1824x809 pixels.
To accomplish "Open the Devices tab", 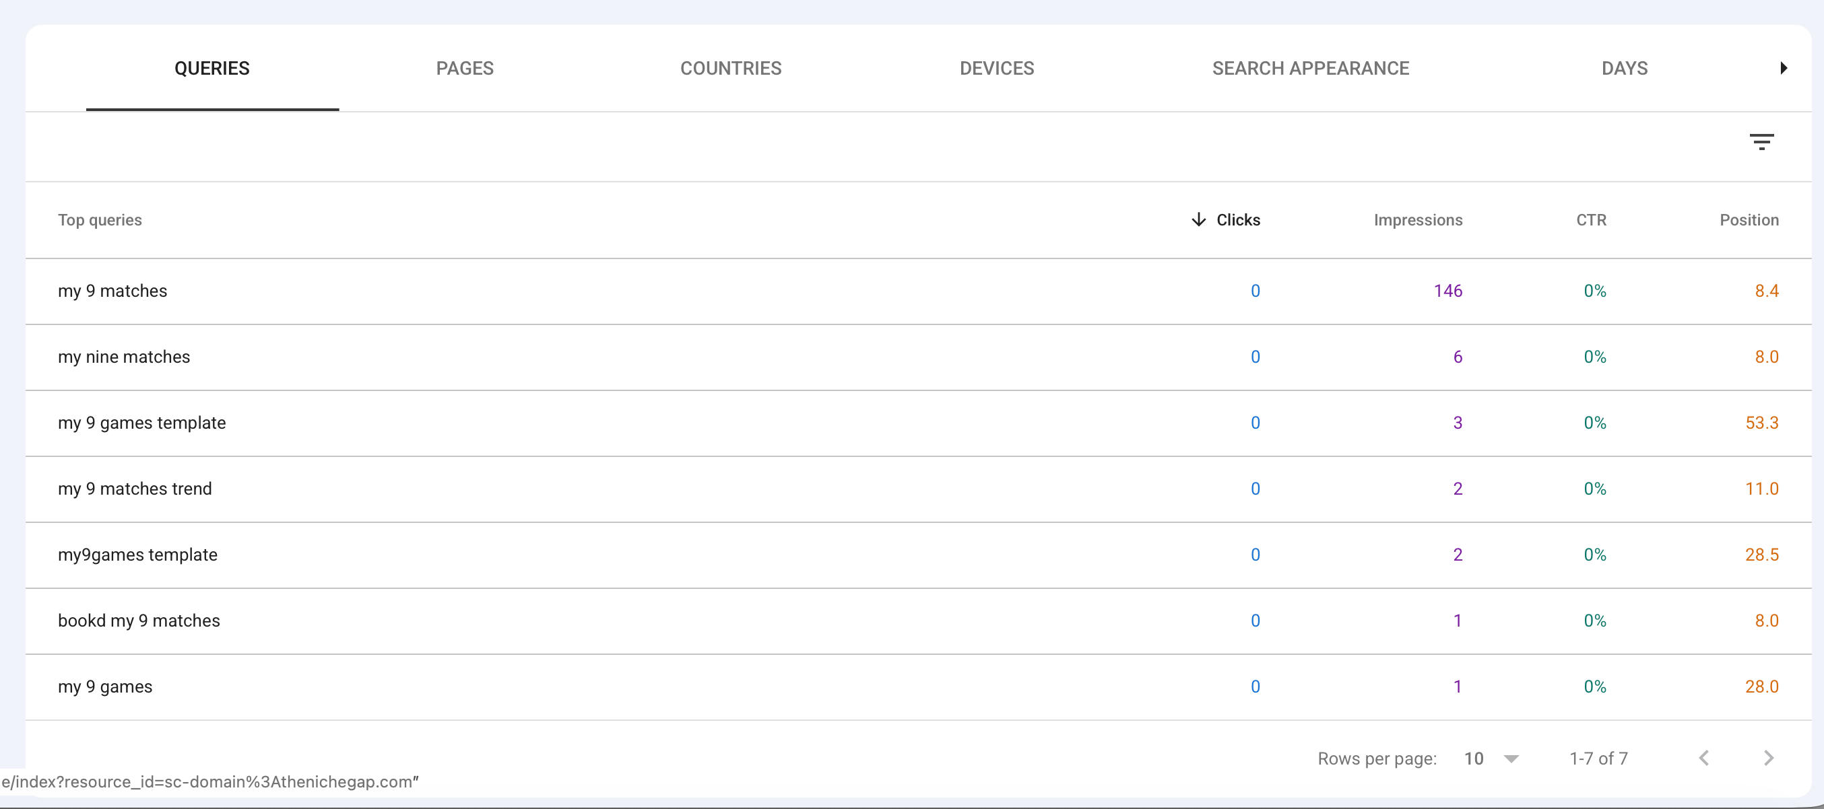I will click(997, 69).
